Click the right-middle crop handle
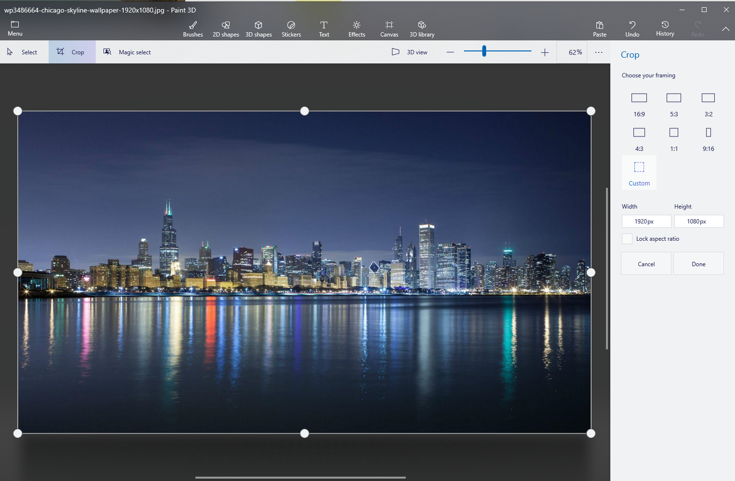This screenshot has width=735, height=481. point(591,272)
